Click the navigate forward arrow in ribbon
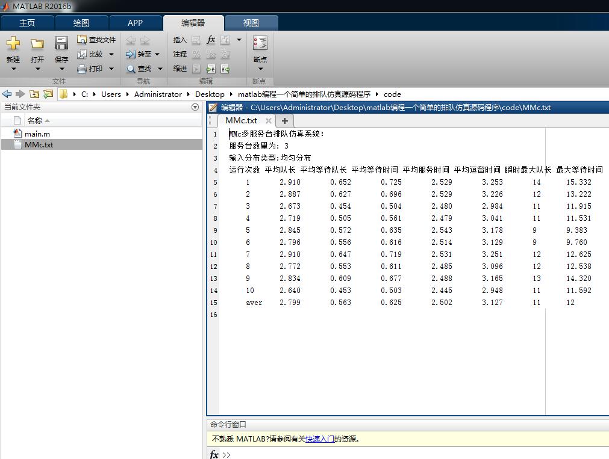The width and height of the screenshot is (609, 459). click(145, 40)
